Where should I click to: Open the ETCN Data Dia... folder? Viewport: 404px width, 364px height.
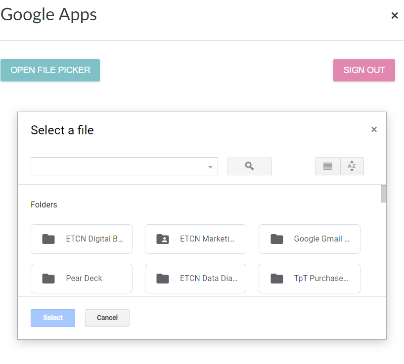[195, 278]
